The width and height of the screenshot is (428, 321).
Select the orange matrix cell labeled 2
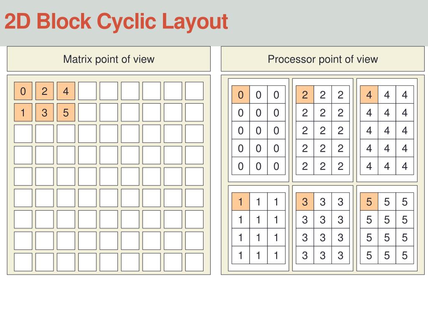(x=44, y=91)
